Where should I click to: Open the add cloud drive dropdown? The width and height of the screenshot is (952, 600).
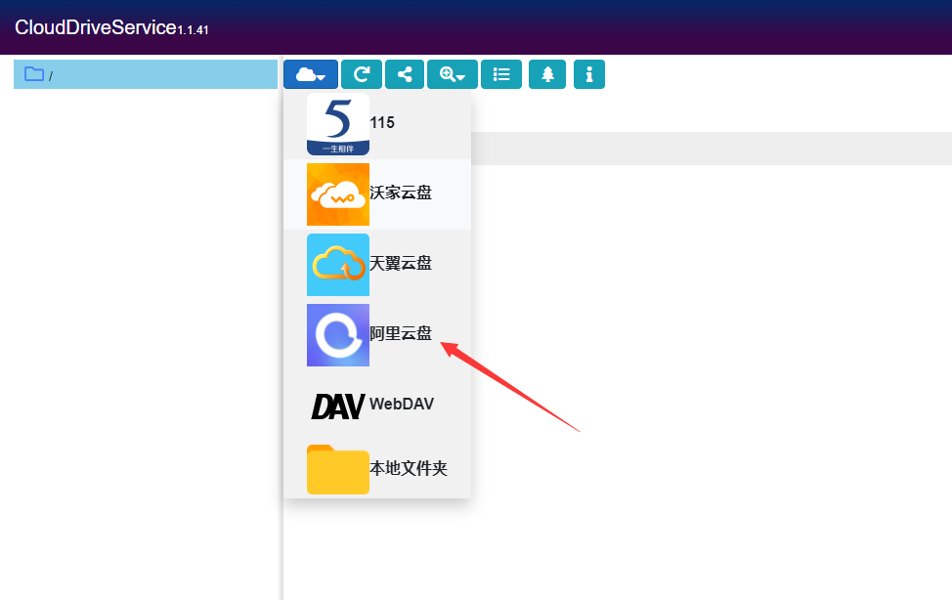pos(310,74)
